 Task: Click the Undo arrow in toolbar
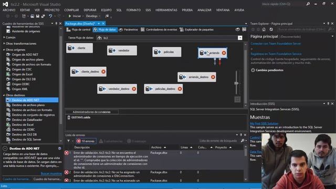pos(50,16)
